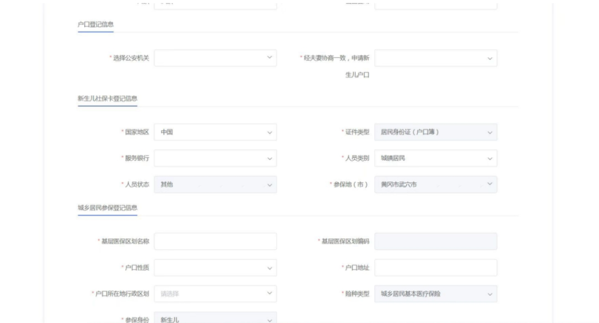Click the chevron in 选择公安机关 field

point(269,58)
